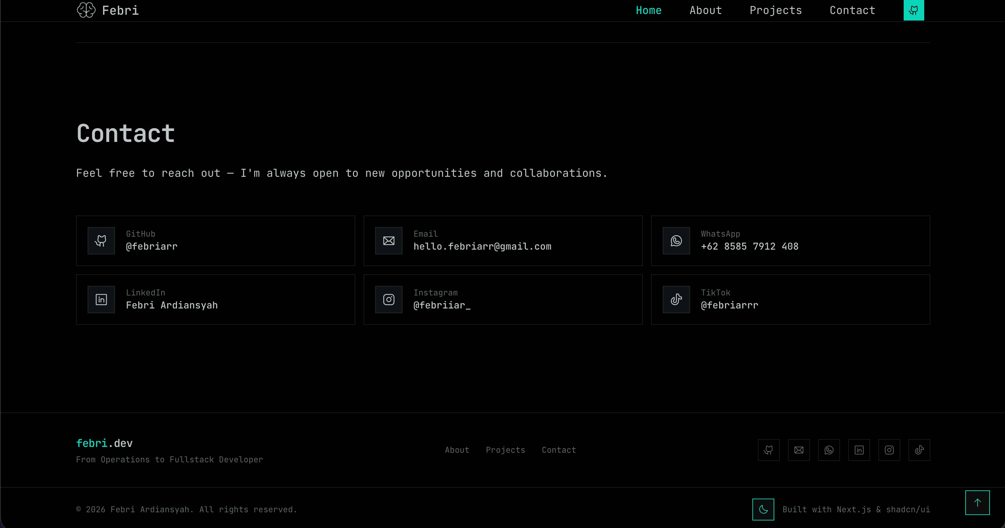The height and width of the screenshot is (528, 1005).
Task: Click the footer GitHub social icon
Action: click(x=768, y=450)
